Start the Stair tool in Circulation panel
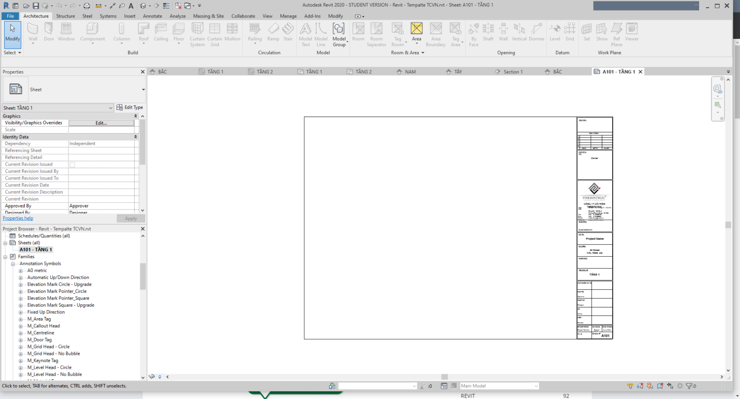 pos(288,32)
